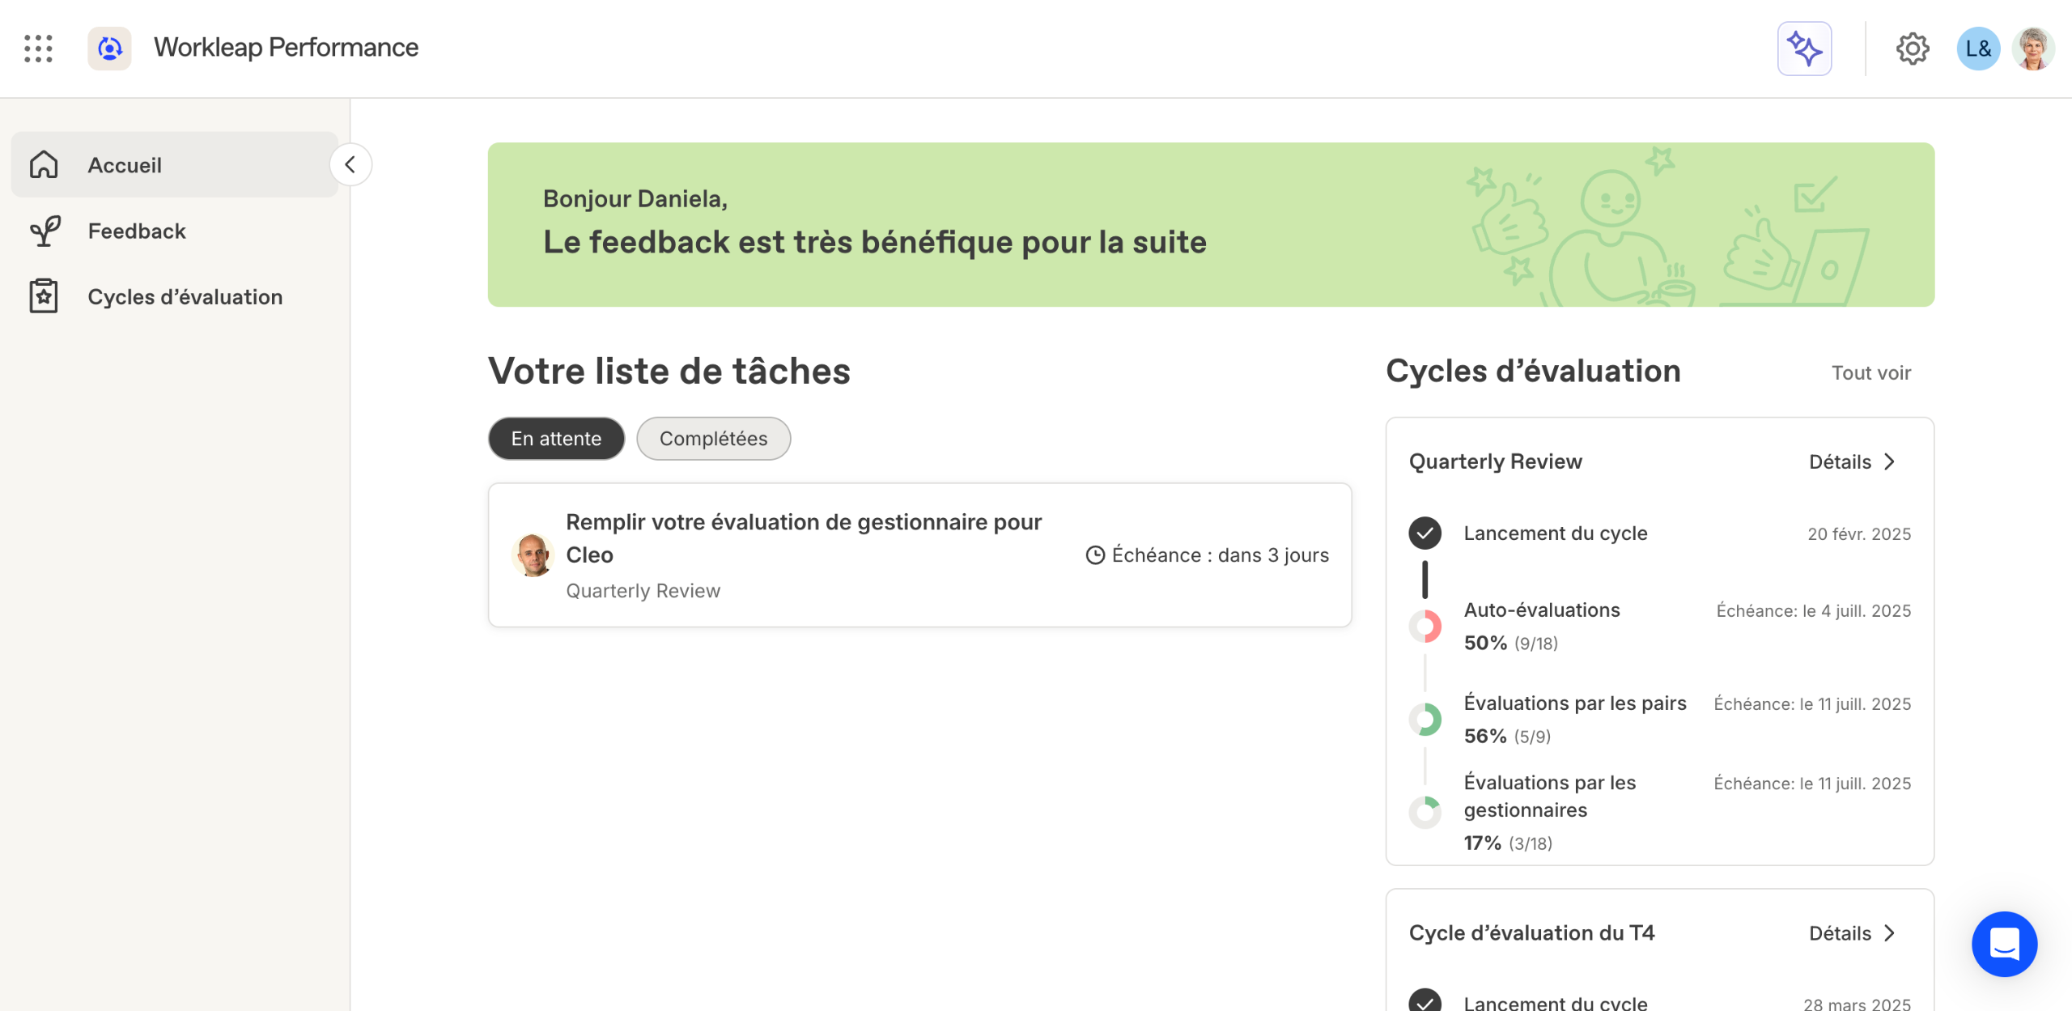2072x1011 pixels.
Task: Show the En attente tasks
Action: point(556,439)
